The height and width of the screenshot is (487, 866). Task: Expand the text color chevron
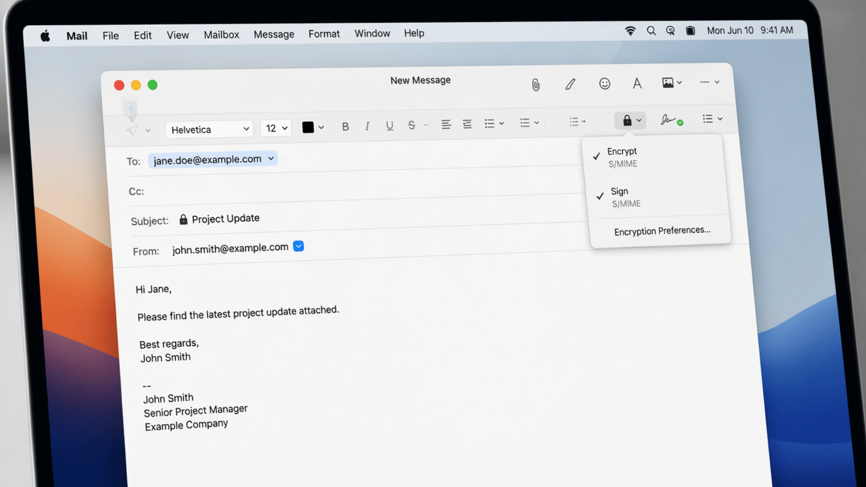(x=321, y=127)
